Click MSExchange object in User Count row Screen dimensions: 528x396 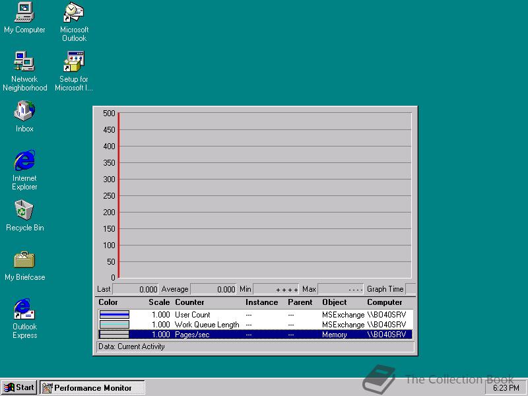pyautogui.click(x=343, y=315)
